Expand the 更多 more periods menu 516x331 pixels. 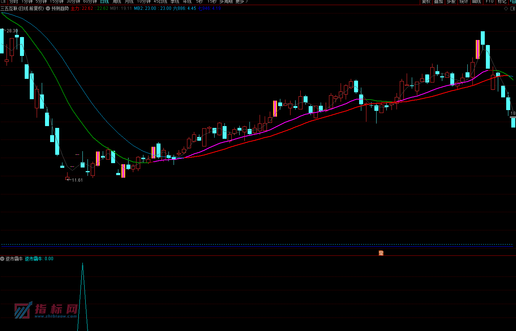[x=241, y=2]
